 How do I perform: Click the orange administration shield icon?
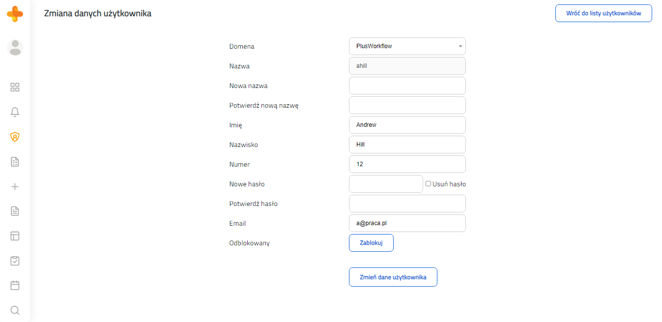[15, 137]
